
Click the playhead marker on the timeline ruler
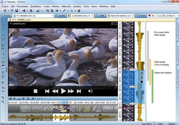pos(67,103)
